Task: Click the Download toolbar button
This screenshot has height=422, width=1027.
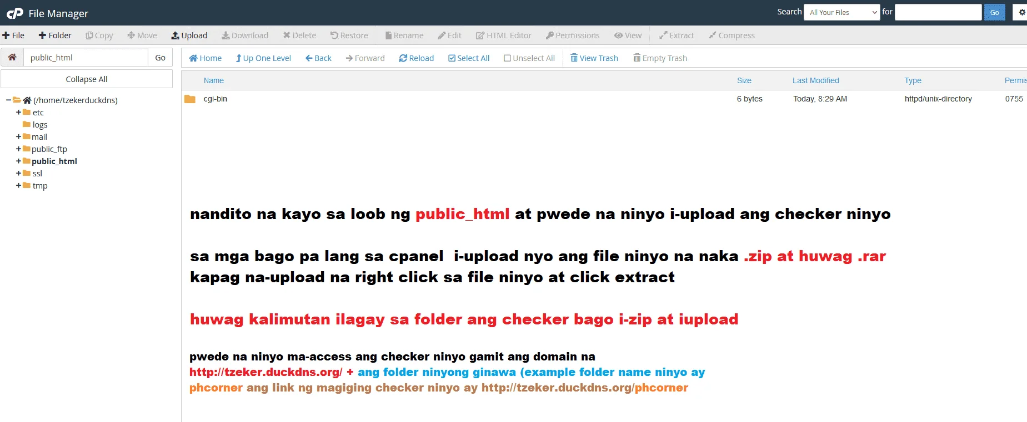Action: (245, 35)
